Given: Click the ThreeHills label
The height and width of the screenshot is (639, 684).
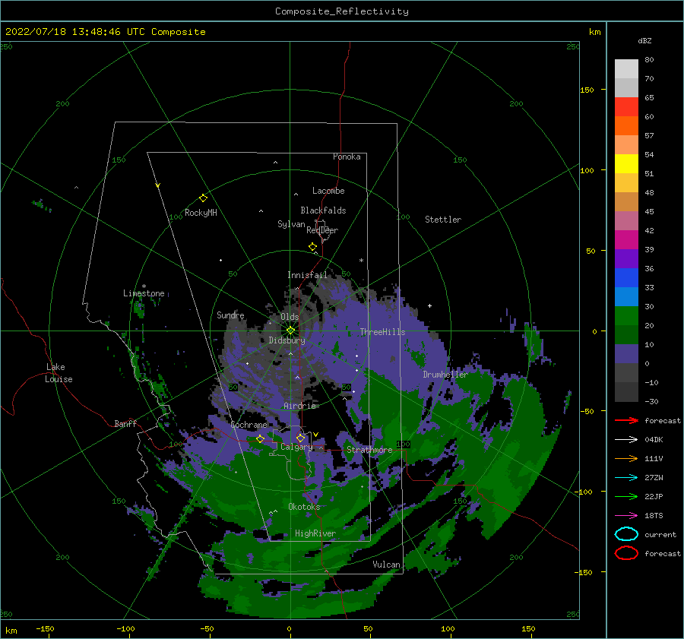Looking at the screenshot, I should [x=382, y=332].
